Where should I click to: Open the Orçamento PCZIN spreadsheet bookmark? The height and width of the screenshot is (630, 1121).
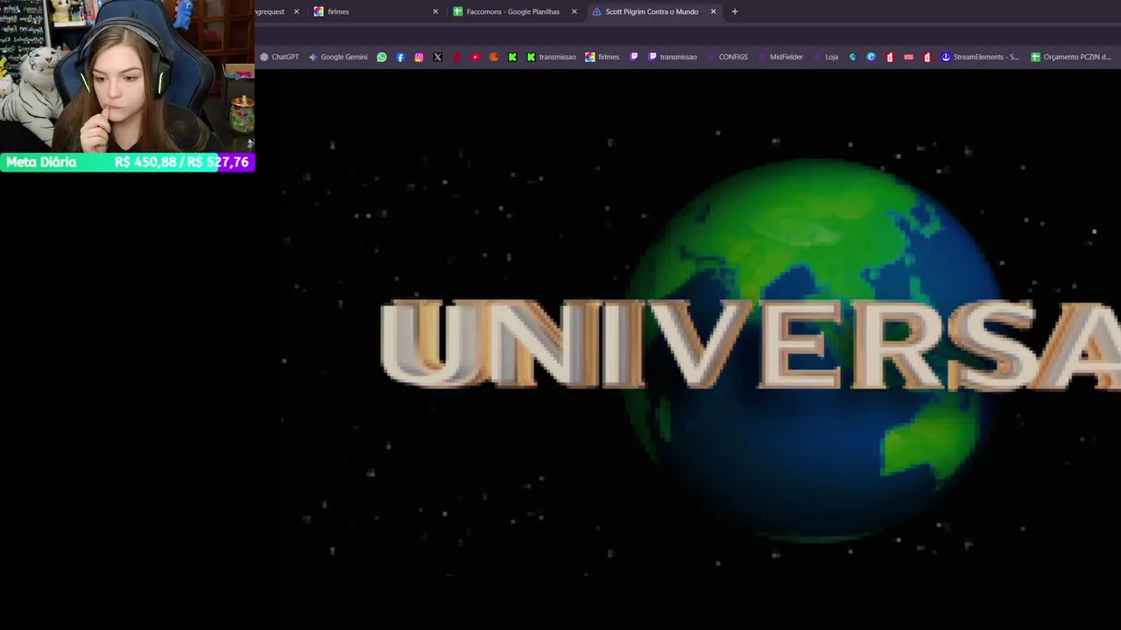point(1070,57)
